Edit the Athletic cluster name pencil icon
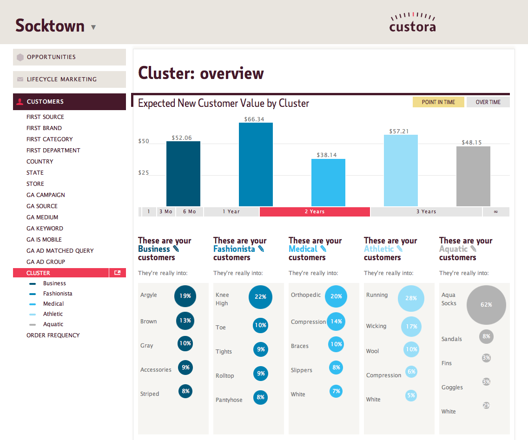Image resolution: width=528 pixels, height=440 pixels. 400,249
